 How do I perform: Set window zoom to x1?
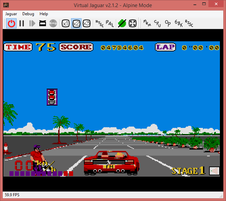pos(66,23)
